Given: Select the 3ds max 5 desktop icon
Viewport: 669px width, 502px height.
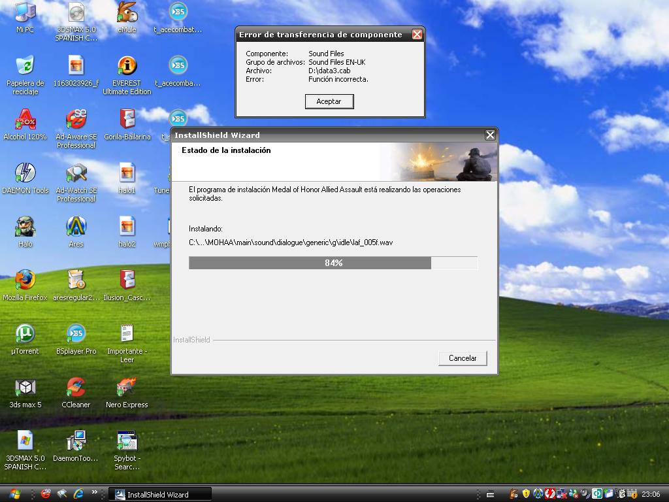Looking at the screenshot, I should 25,393.
